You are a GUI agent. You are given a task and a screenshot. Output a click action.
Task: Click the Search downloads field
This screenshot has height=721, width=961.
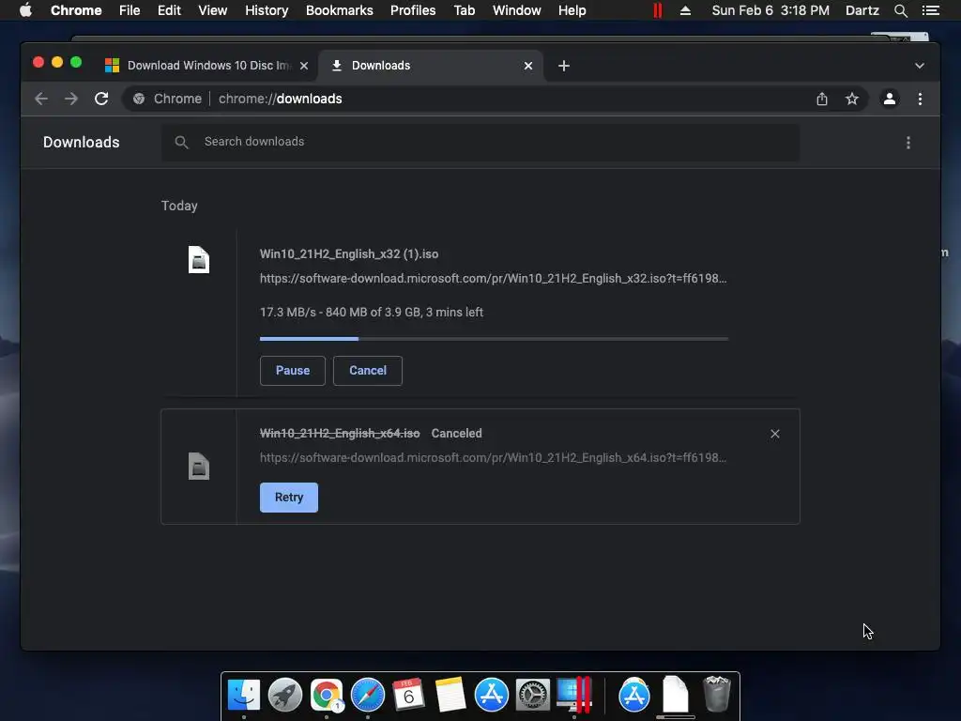point(480,143)
